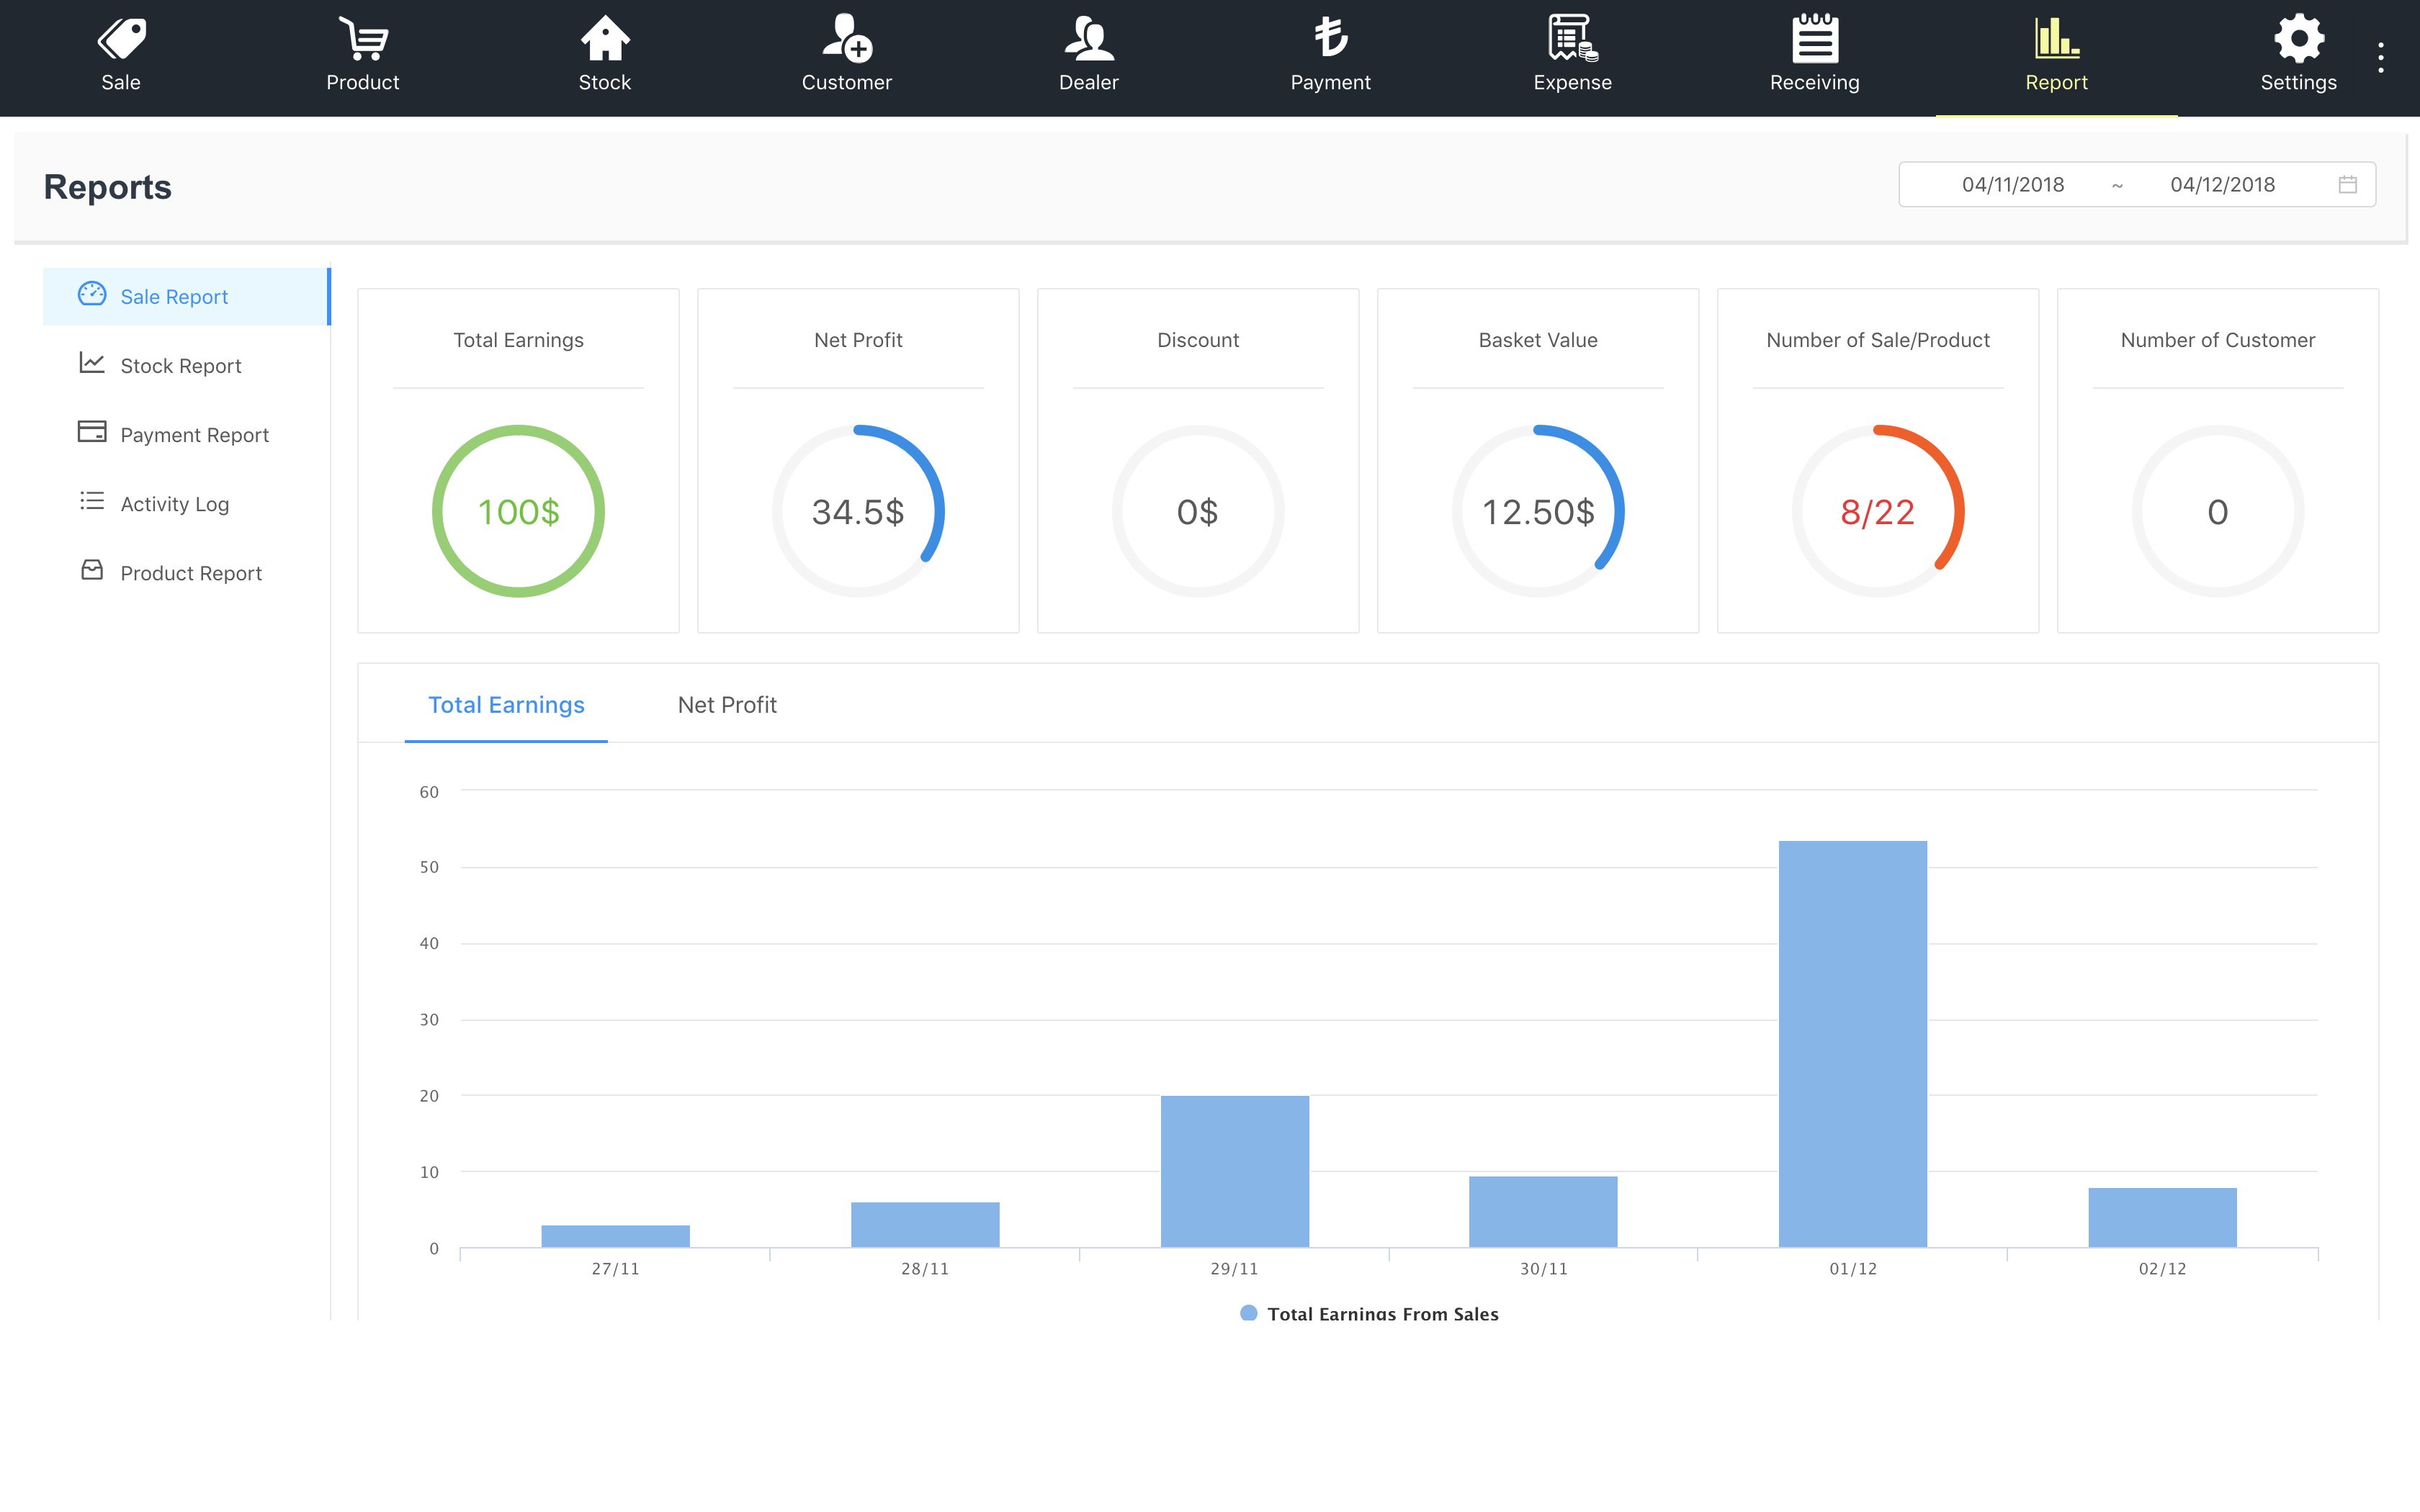Open the Dealer person icon
This screenshot has height=1512, width=2420.
tap(1088, 40)
